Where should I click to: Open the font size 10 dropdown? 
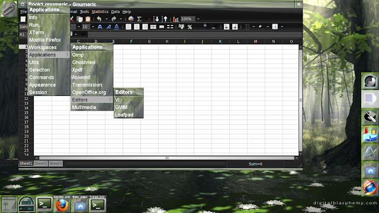pyautogui.click(x=93, y=27)
